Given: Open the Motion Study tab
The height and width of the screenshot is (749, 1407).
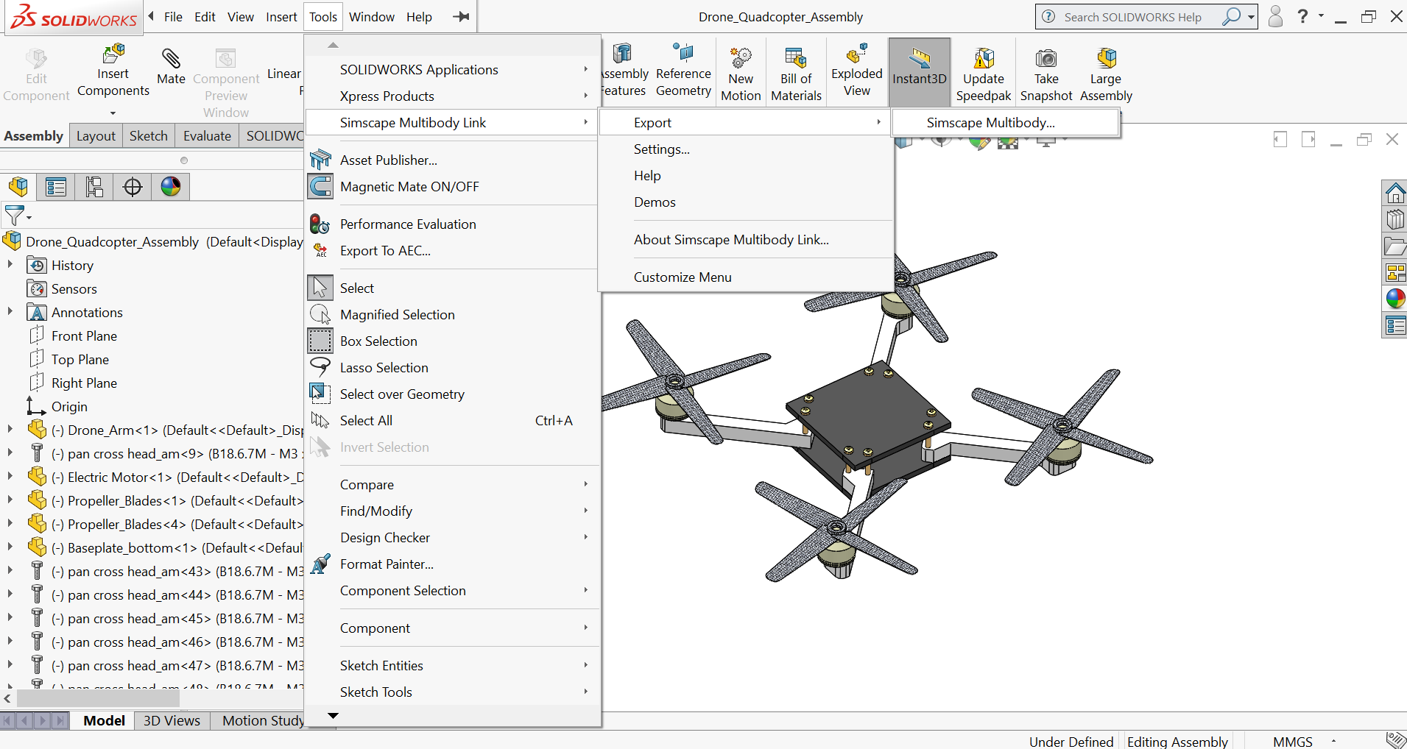Looking at the screenshot, I should click(263, 720).
